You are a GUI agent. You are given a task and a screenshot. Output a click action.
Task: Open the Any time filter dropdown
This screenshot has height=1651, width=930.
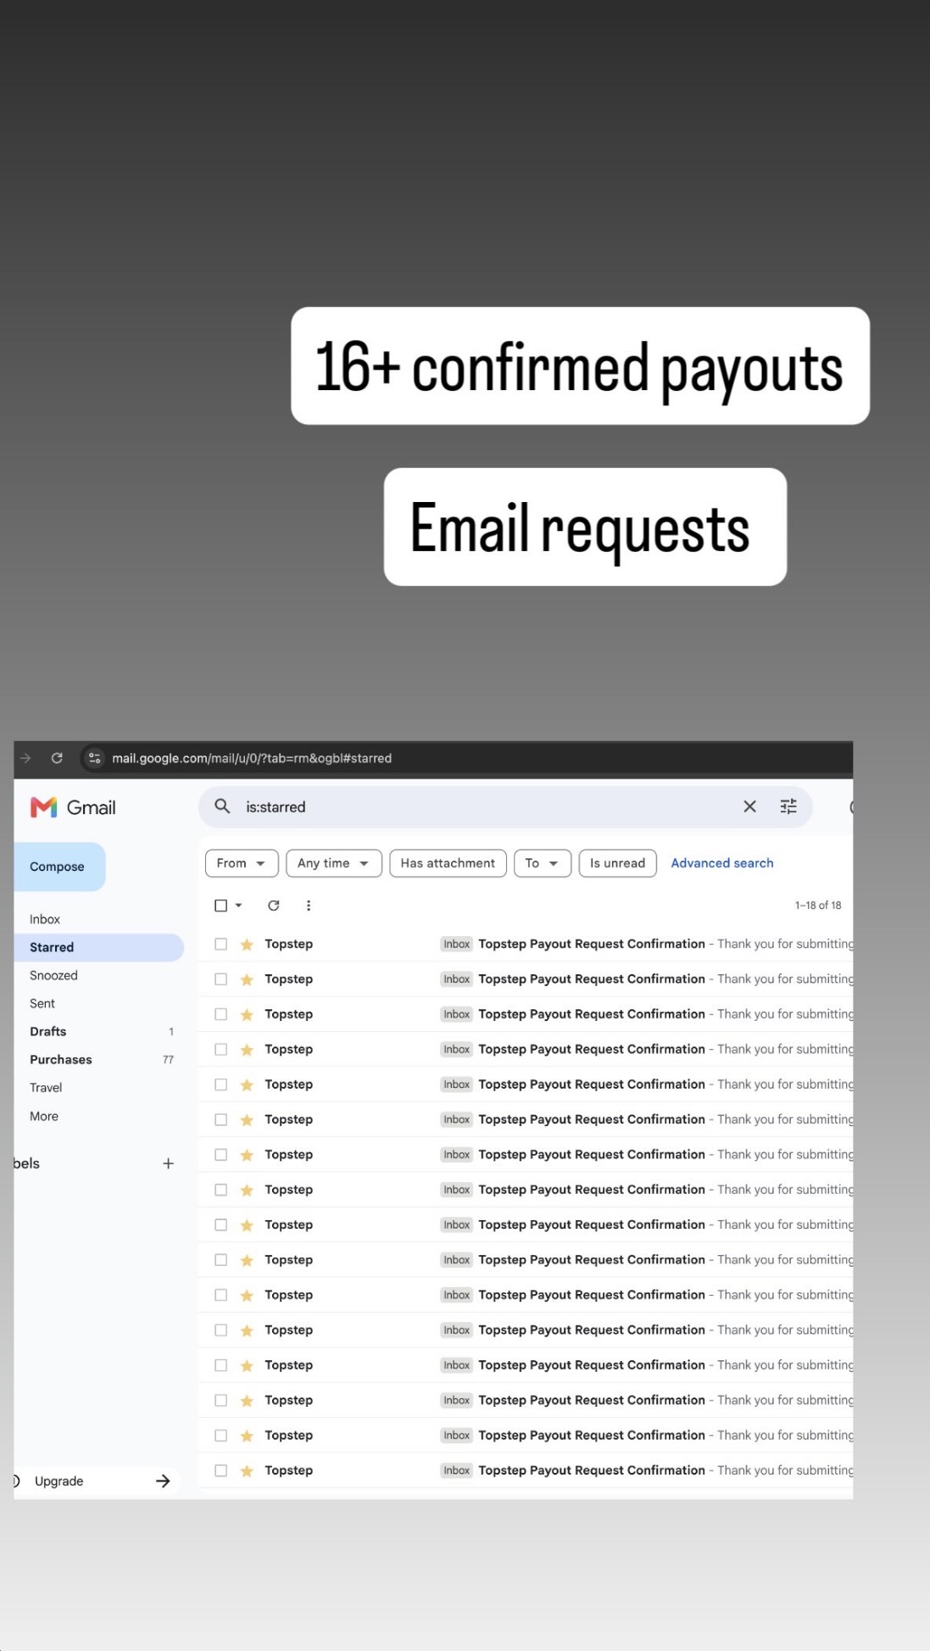[334, 863]
